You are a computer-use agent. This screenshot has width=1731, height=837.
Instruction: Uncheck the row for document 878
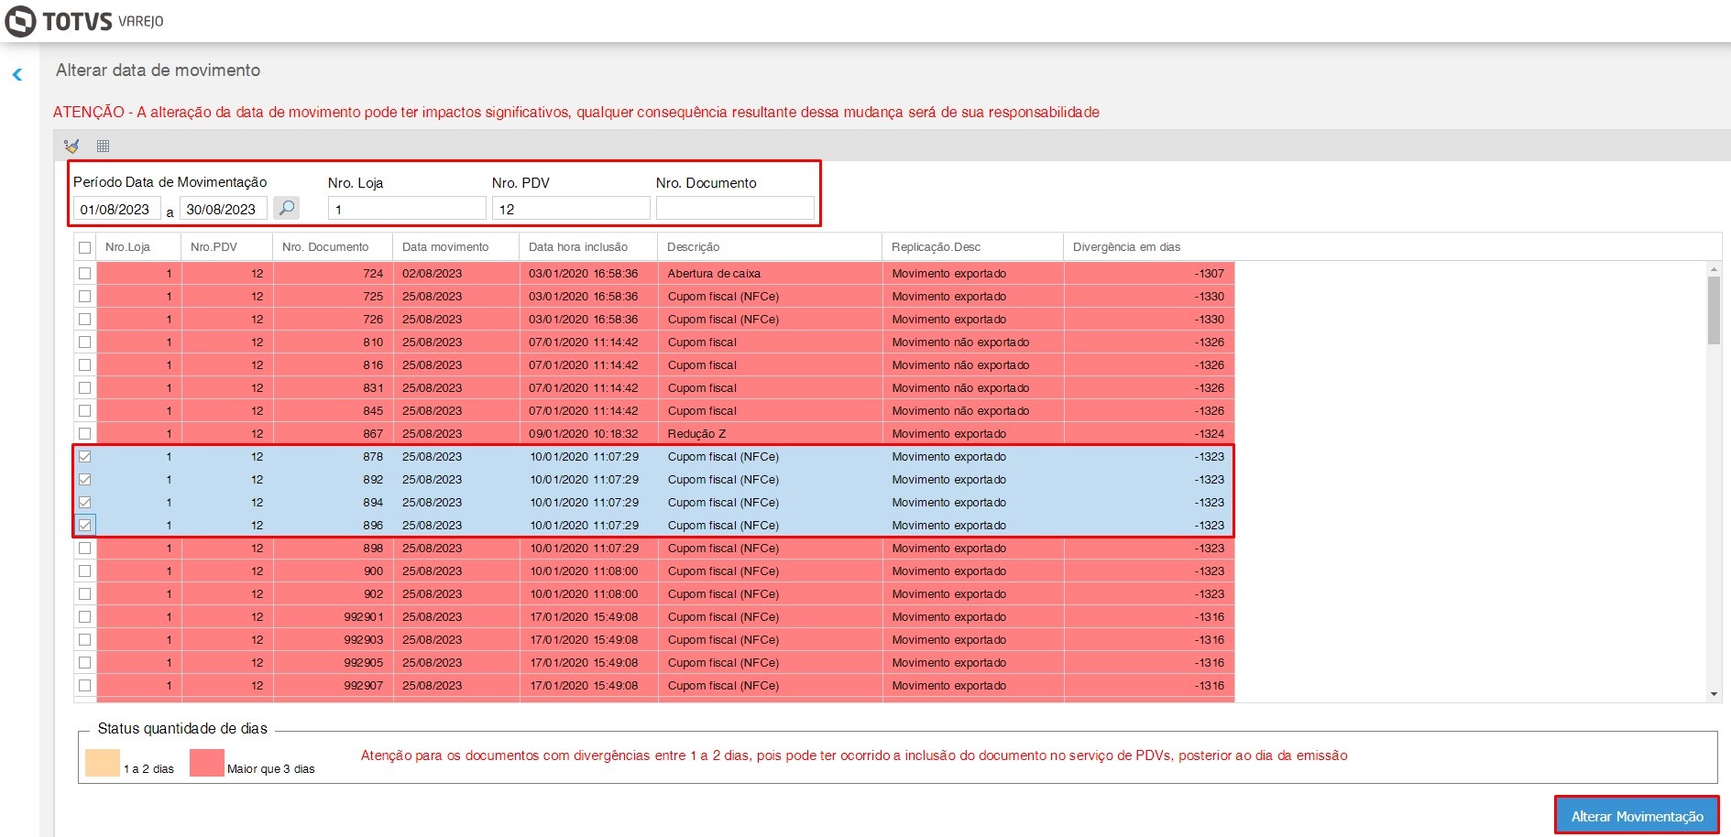pyautogui.click(x=85, y=456)
